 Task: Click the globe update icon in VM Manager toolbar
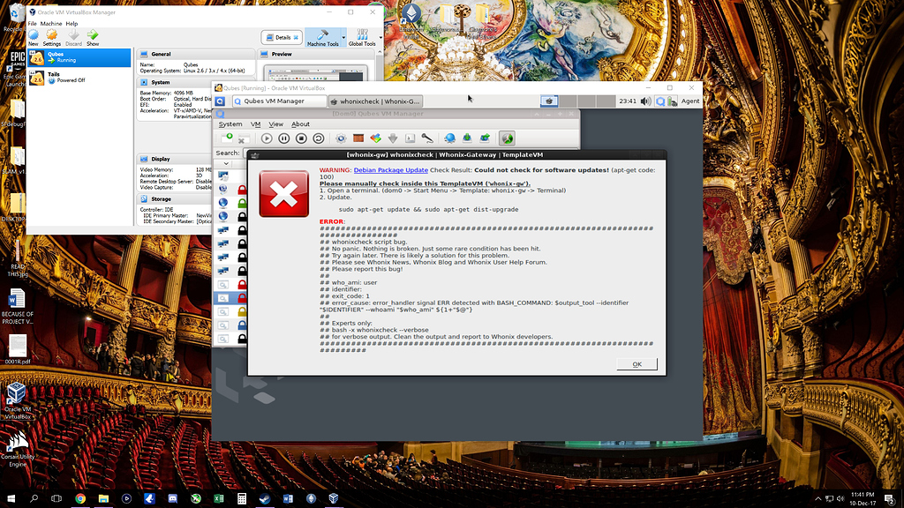449,138
